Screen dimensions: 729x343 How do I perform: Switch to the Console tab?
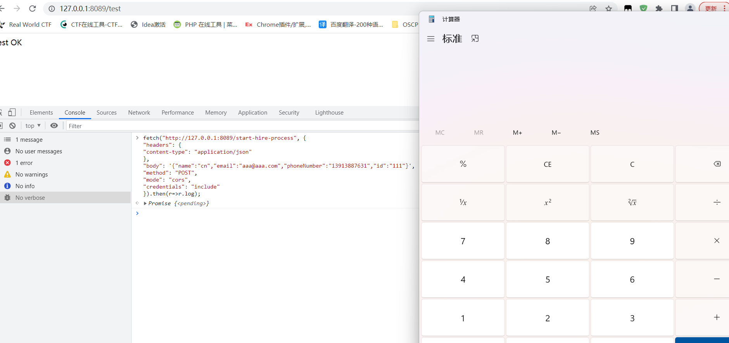pos(75,112)
